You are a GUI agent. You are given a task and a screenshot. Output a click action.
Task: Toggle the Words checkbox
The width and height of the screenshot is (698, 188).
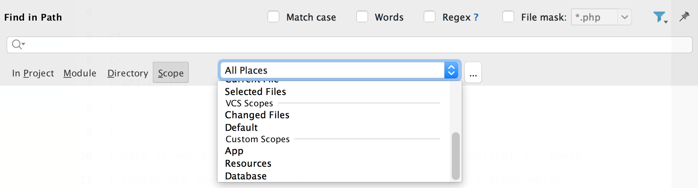point(362,17)
